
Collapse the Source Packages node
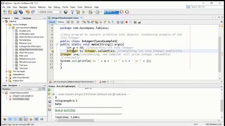tap(6, 24)
